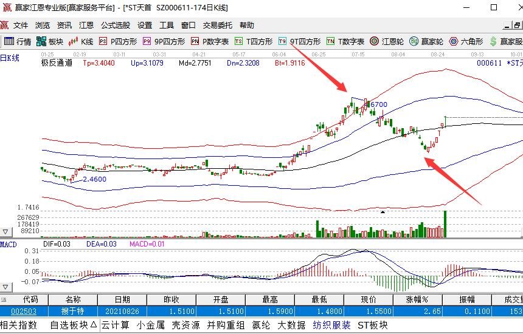Open the 文件 menu
The height and width of the screenshot is (334, 523).
20,26
